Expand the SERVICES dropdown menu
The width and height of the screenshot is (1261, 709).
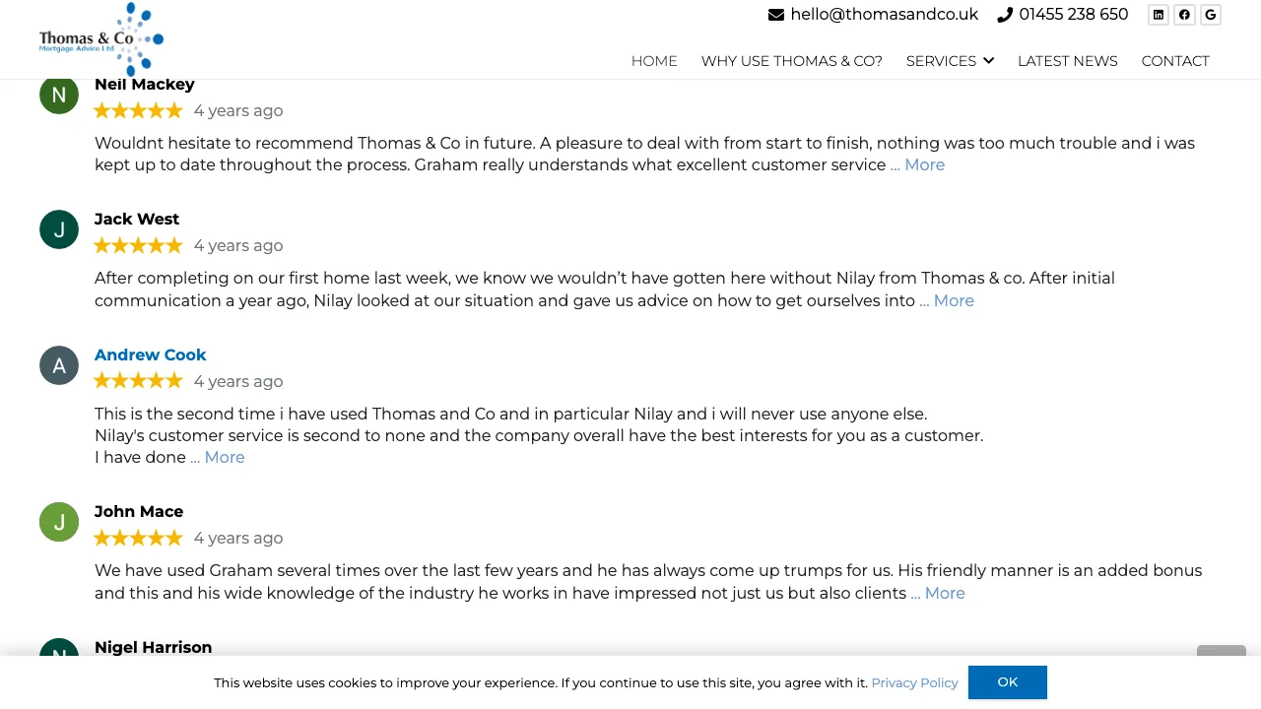tap(950, 61)
